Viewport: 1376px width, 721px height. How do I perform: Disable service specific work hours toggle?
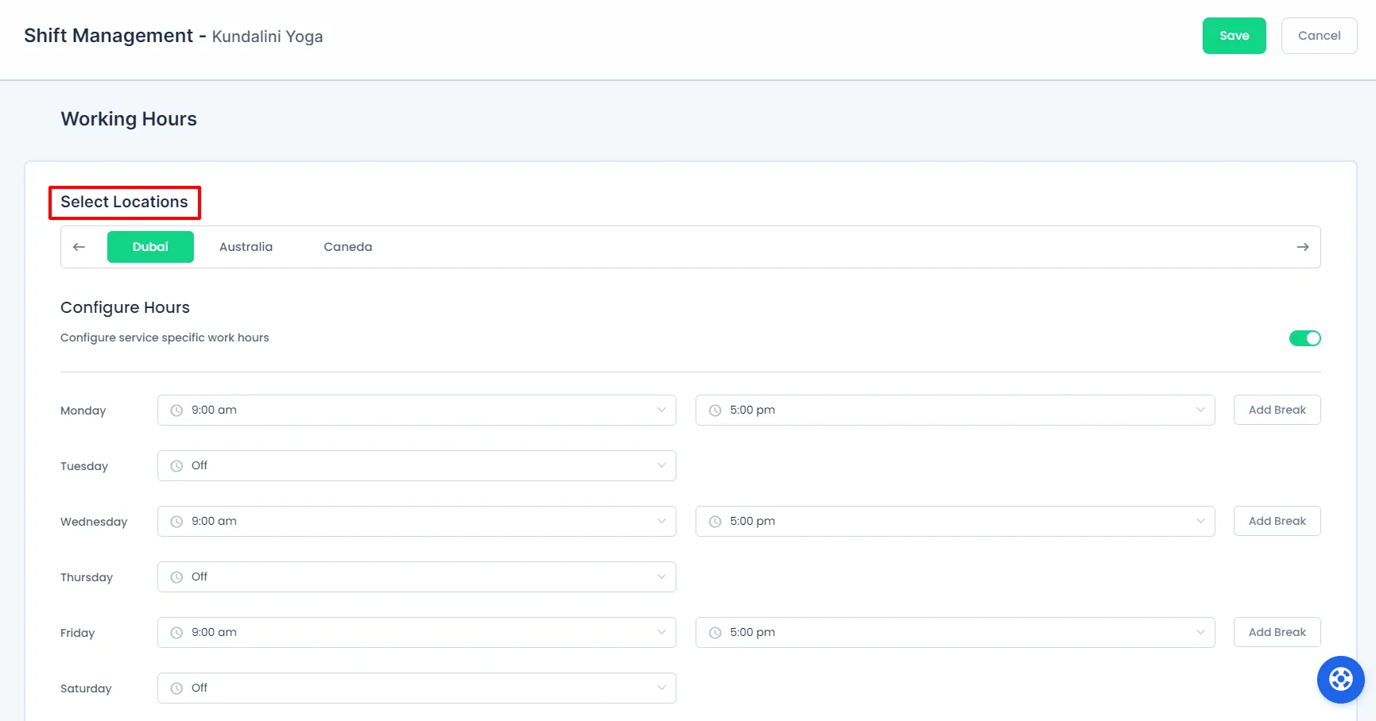1304,338
